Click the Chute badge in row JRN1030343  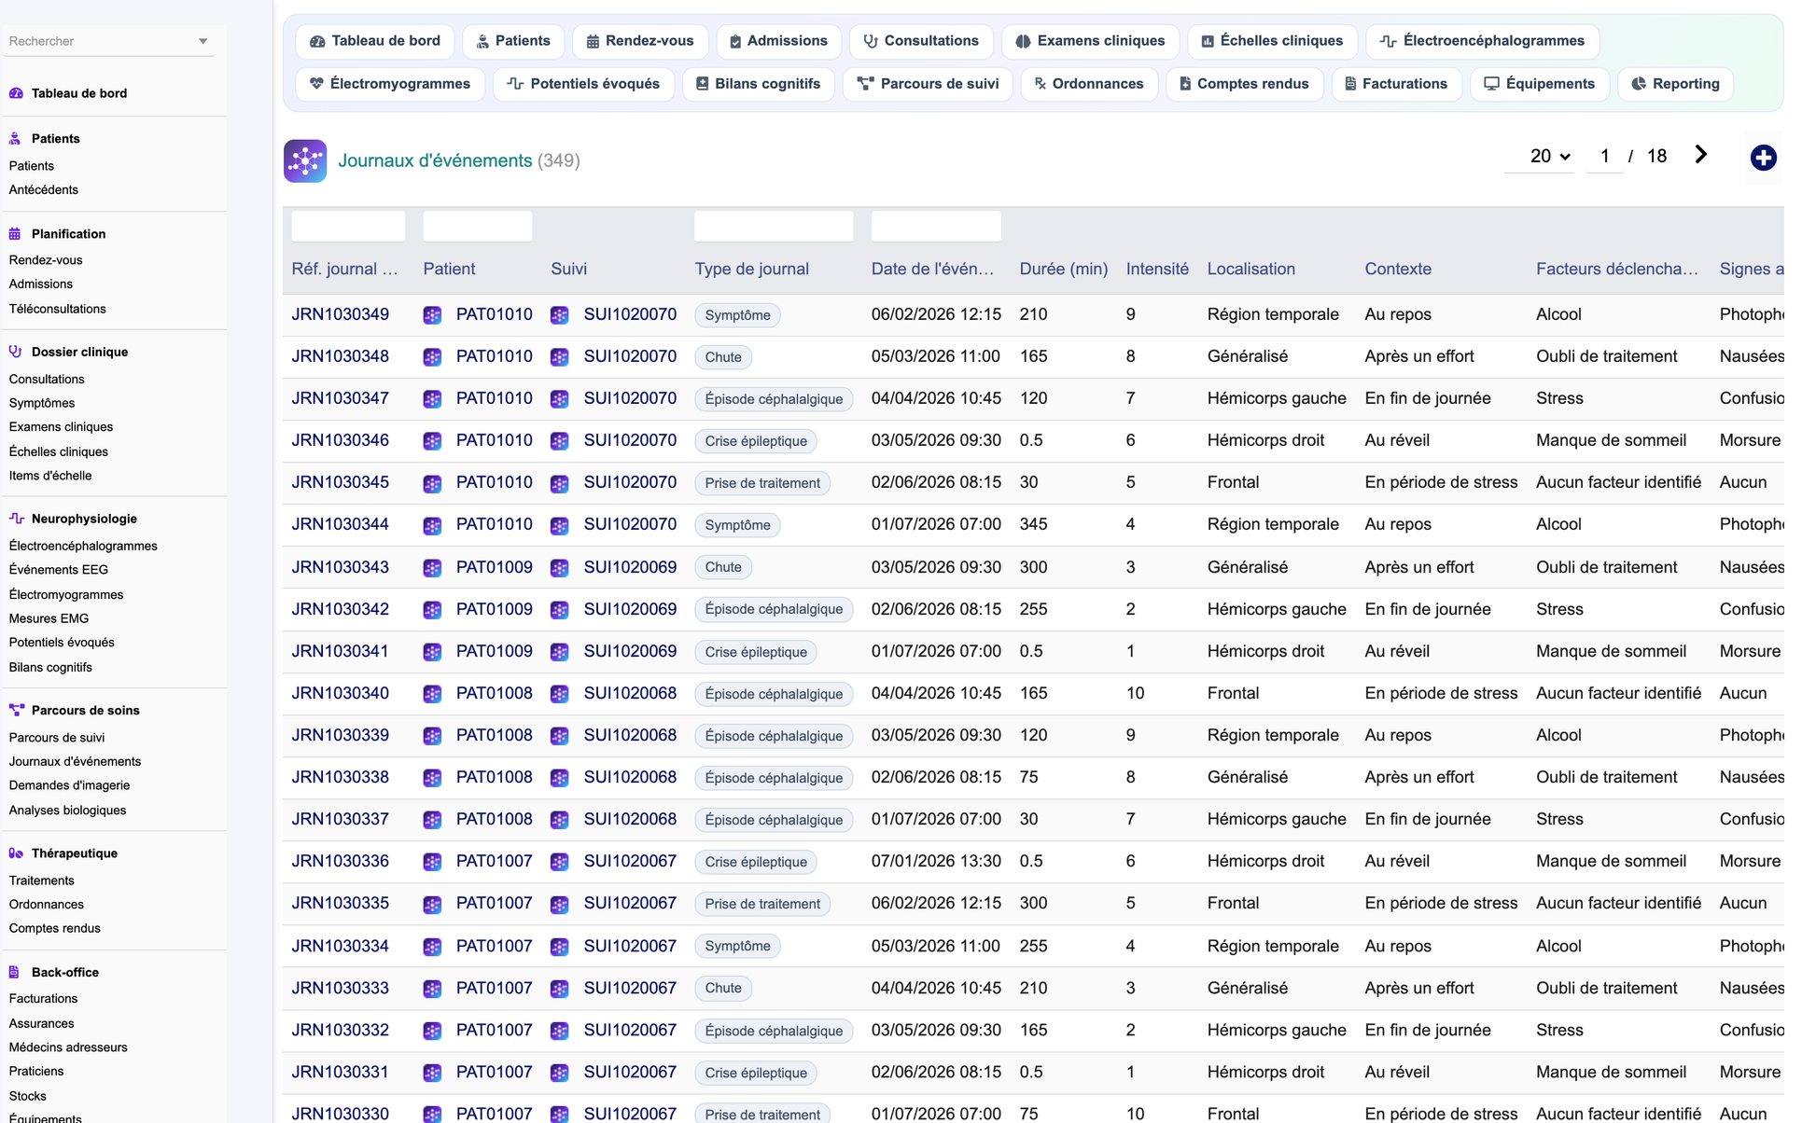pyautogui.click(x=723, y=567)
